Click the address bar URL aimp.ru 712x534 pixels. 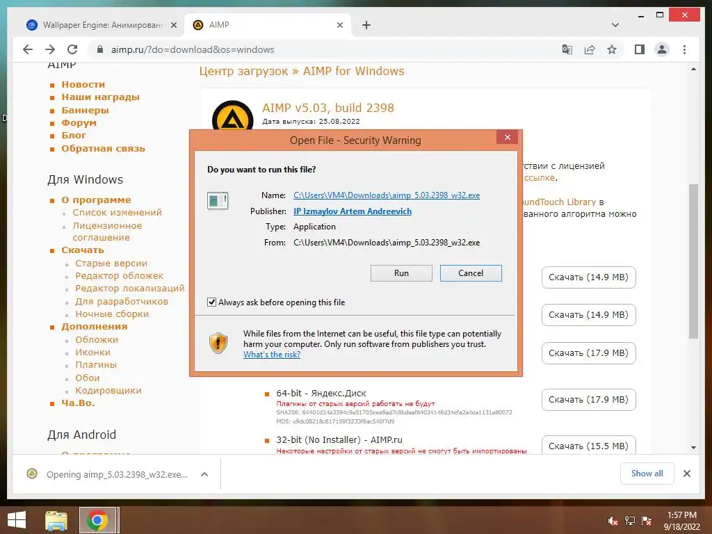tap(193, 49)
